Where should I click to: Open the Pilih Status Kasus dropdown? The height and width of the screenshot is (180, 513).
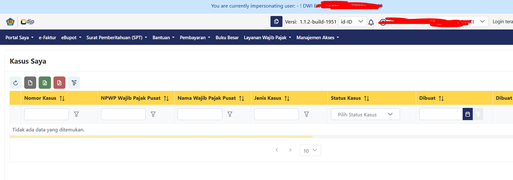point(366,114)
